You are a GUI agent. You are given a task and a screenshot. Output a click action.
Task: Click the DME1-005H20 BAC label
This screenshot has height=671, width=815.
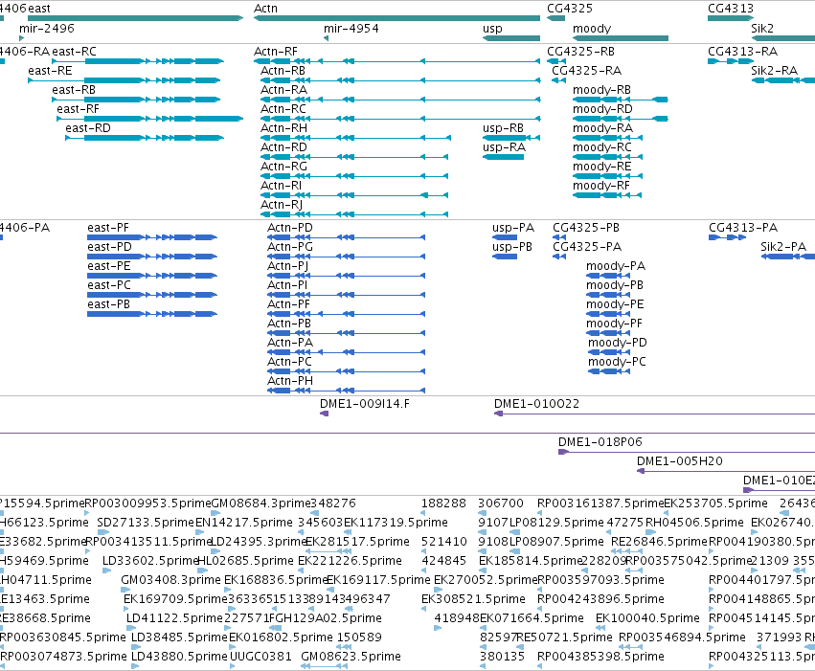680,461
